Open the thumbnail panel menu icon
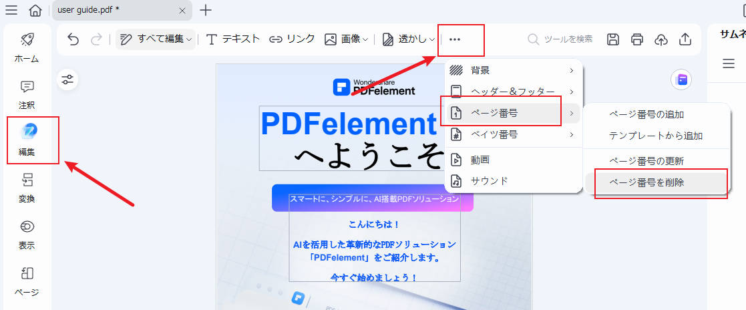 point(729,64)
